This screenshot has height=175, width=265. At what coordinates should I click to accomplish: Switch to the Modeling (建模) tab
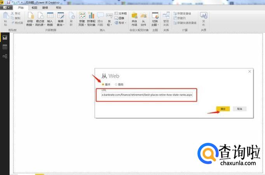(45, 8)
